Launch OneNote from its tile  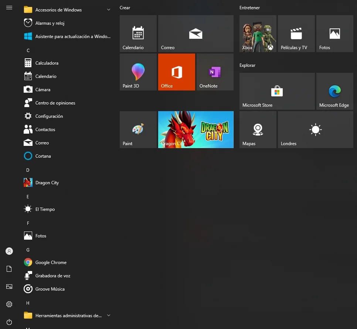[215, 72]
